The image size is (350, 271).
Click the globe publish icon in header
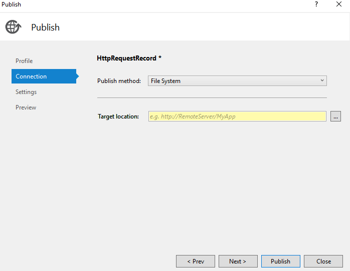coord(13,27)
